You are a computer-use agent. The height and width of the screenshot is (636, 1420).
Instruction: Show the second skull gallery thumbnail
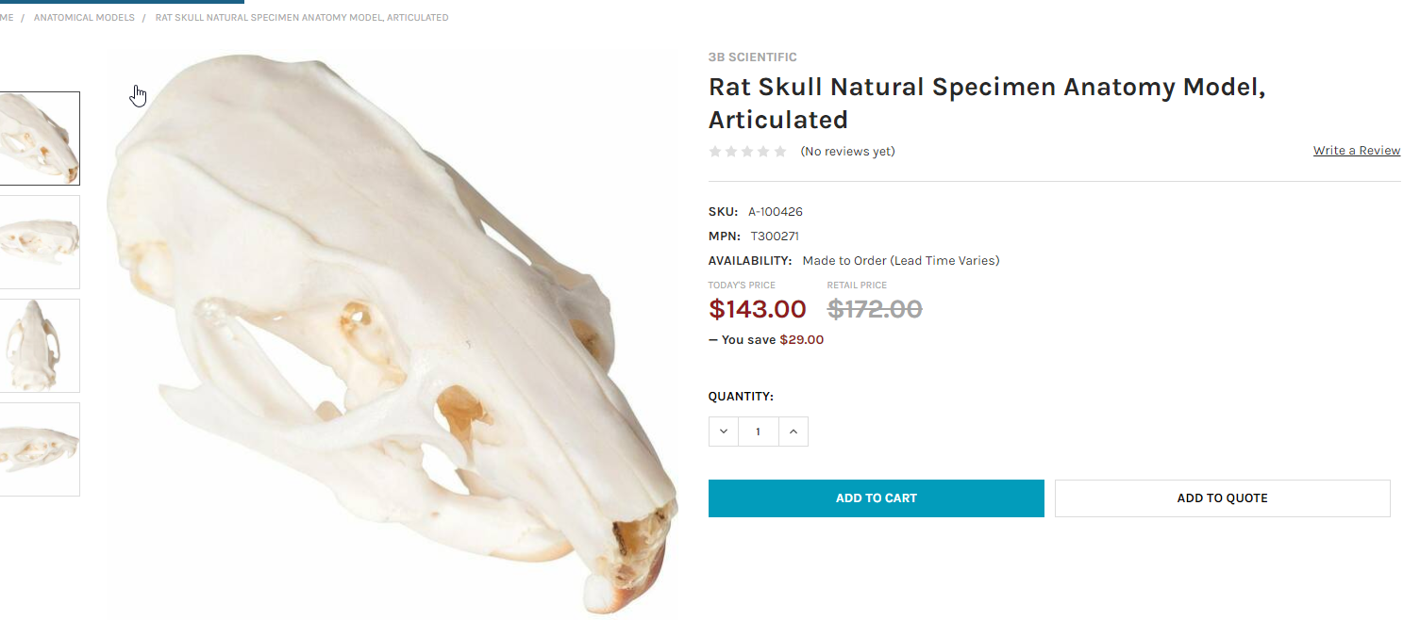39,242
